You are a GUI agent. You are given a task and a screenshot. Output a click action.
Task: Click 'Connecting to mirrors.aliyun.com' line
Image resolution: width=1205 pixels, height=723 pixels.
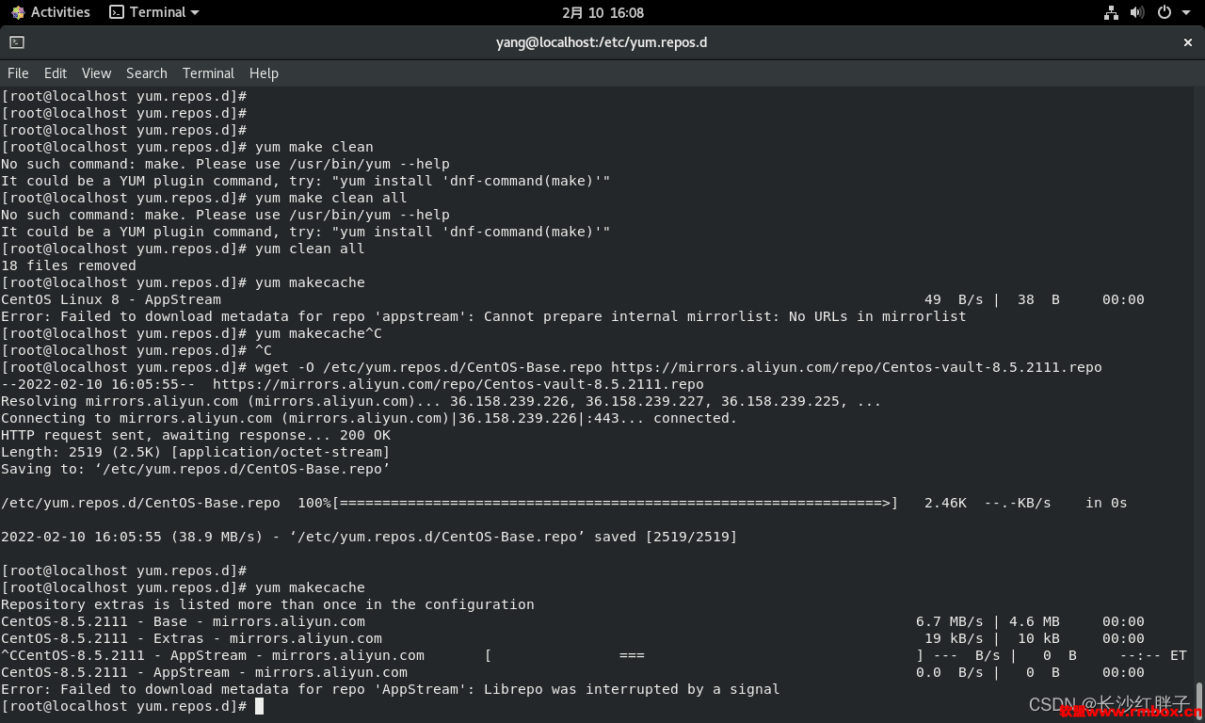tap(369, 418)
